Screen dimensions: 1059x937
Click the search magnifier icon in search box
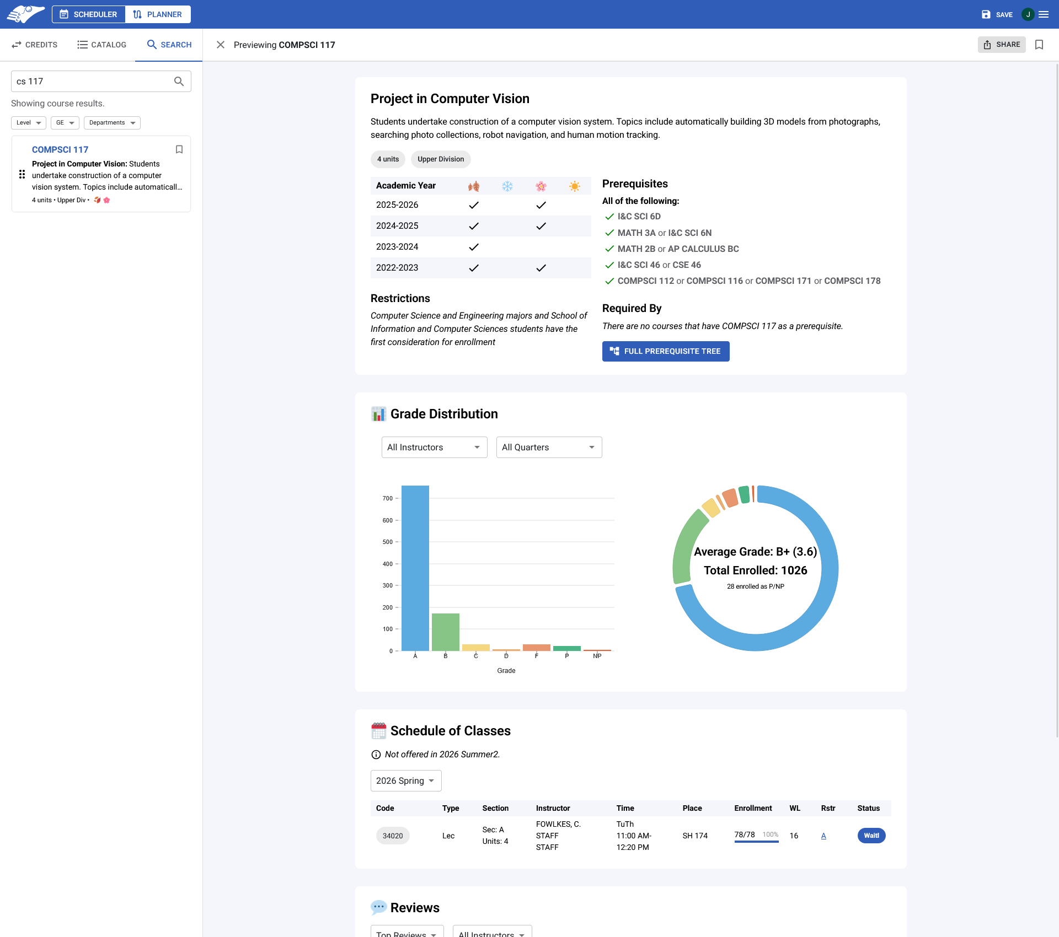tap(179, 82)
